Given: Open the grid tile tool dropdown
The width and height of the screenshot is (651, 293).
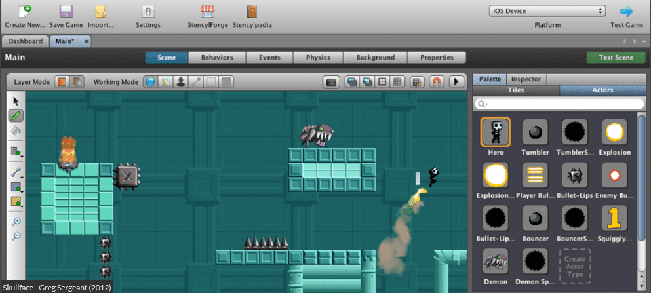Looking at the screenshot, I should coord(16,151).
